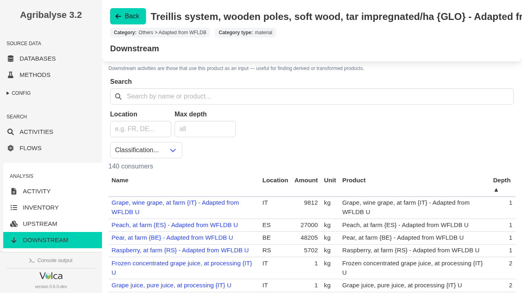Click version 0.6.0-dev text
The width and height of the screenshot is (522, 293).
pyautogui.click(x=51, y=286)
